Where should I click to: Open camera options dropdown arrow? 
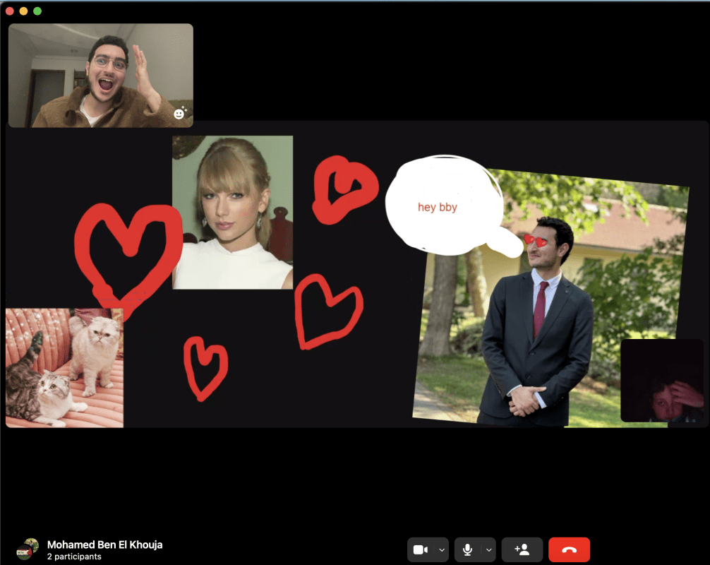(442, 549)
